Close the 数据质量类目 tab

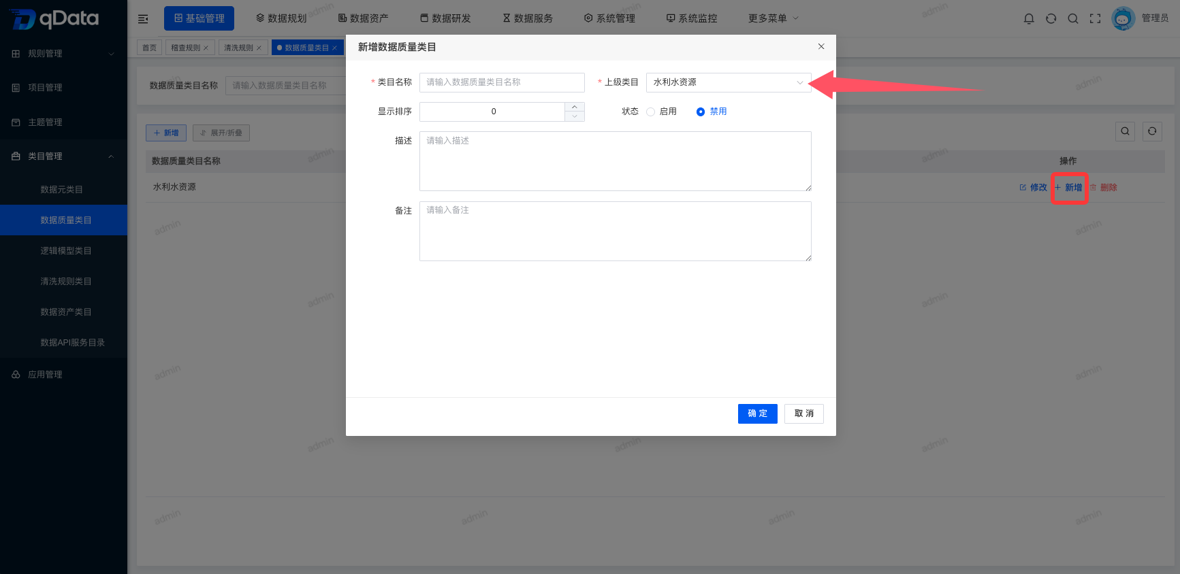tap(334, 48)
